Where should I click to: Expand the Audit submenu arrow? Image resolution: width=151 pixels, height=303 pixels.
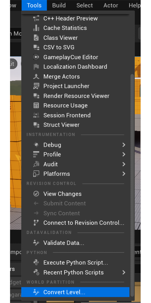pos(124,164)
